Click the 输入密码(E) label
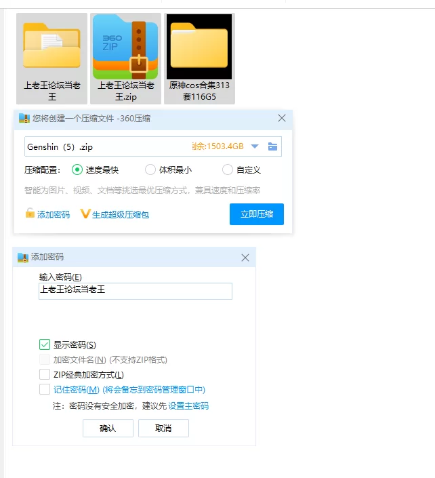The image size is (435, 478). coord(60,277)
